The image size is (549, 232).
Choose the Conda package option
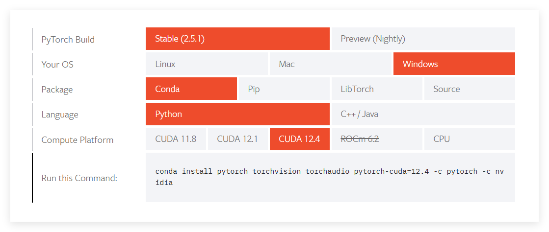(191, 89)
